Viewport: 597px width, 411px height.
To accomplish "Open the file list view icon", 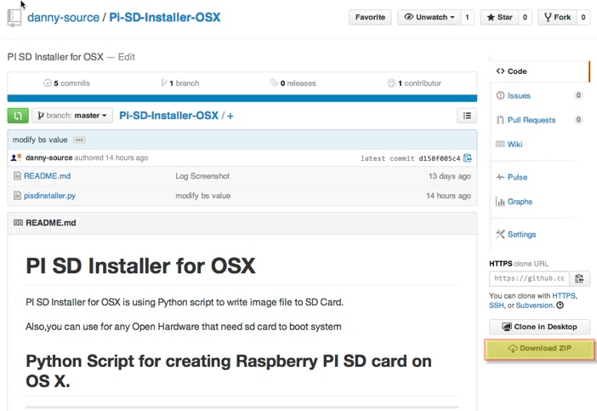I will 467,116.
